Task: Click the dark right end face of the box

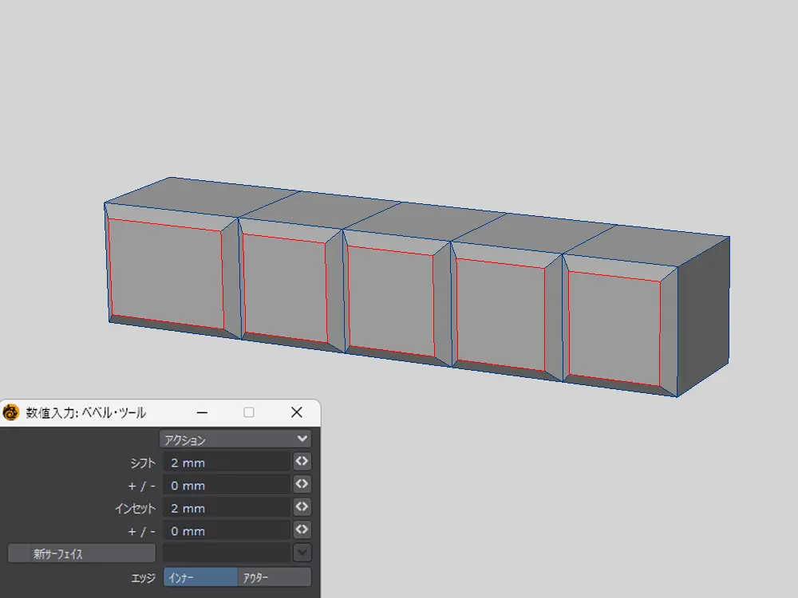Action: pos(702,315)
